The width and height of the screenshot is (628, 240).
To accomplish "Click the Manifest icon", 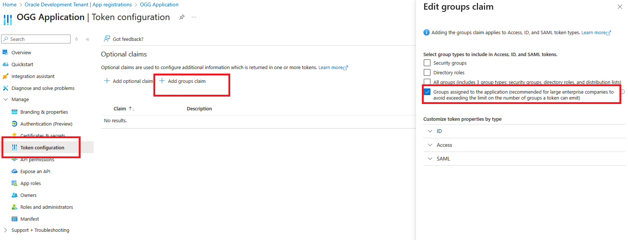I will [14, 219].
